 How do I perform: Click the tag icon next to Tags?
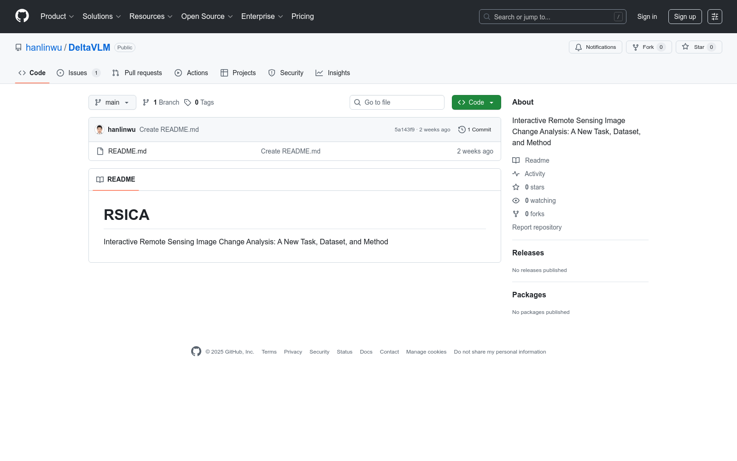(x=187, y=102)
